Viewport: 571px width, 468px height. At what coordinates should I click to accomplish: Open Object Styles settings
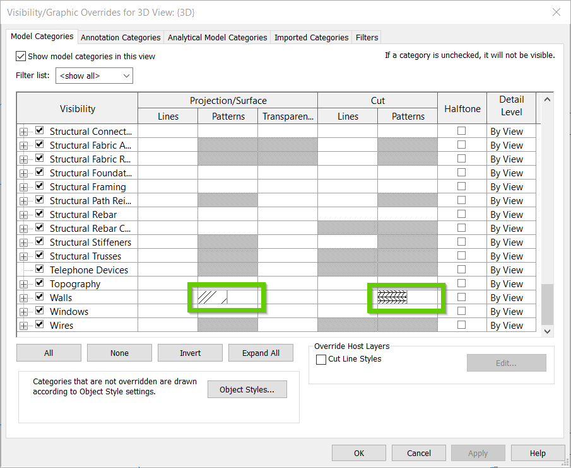[x=247, y=389]
